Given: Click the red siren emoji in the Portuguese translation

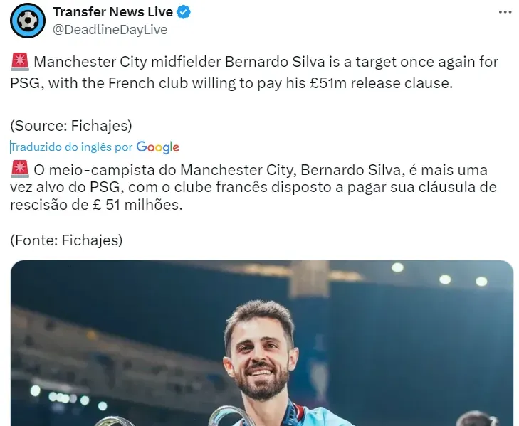Looking at the screenshot, I should pos(20,169).
